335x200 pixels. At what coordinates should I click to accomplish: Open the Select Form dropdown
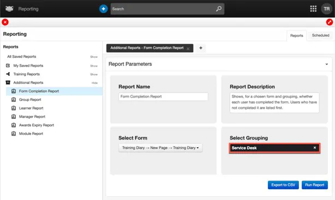(161, 148)
